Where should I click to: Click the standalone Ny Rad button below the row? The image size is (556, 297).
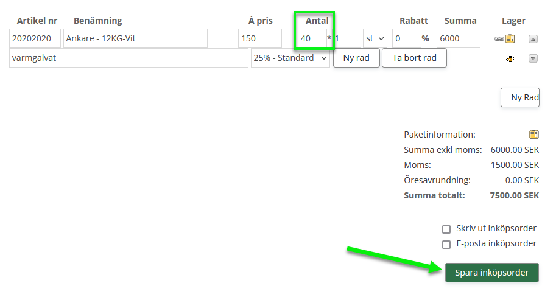(x=521, y=97)
